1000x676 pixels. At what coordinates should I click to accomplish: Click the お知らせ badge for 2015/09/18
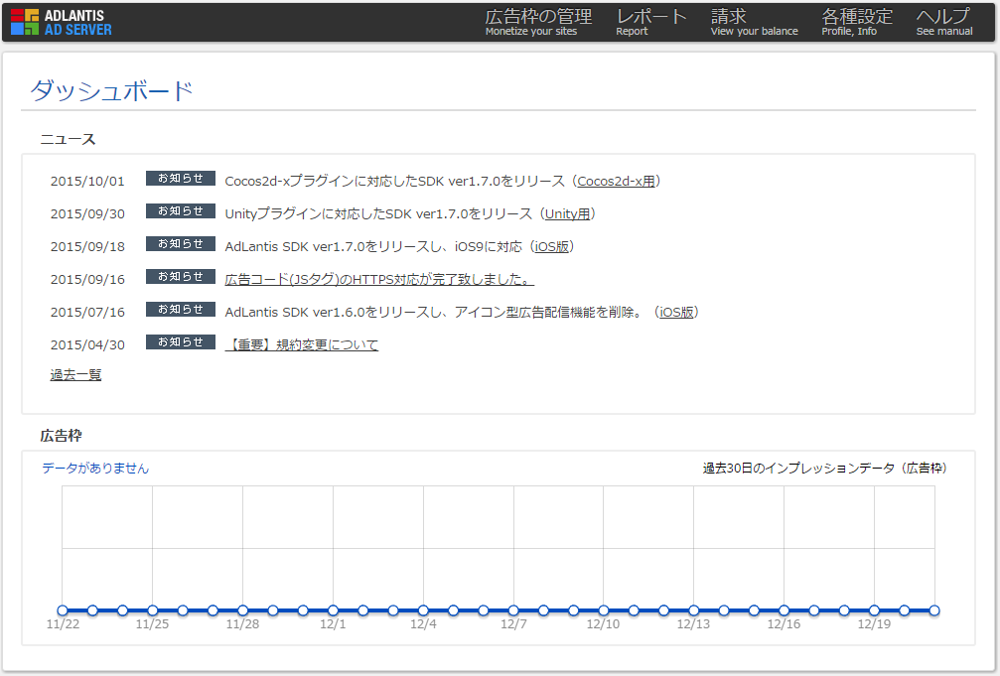181,243
